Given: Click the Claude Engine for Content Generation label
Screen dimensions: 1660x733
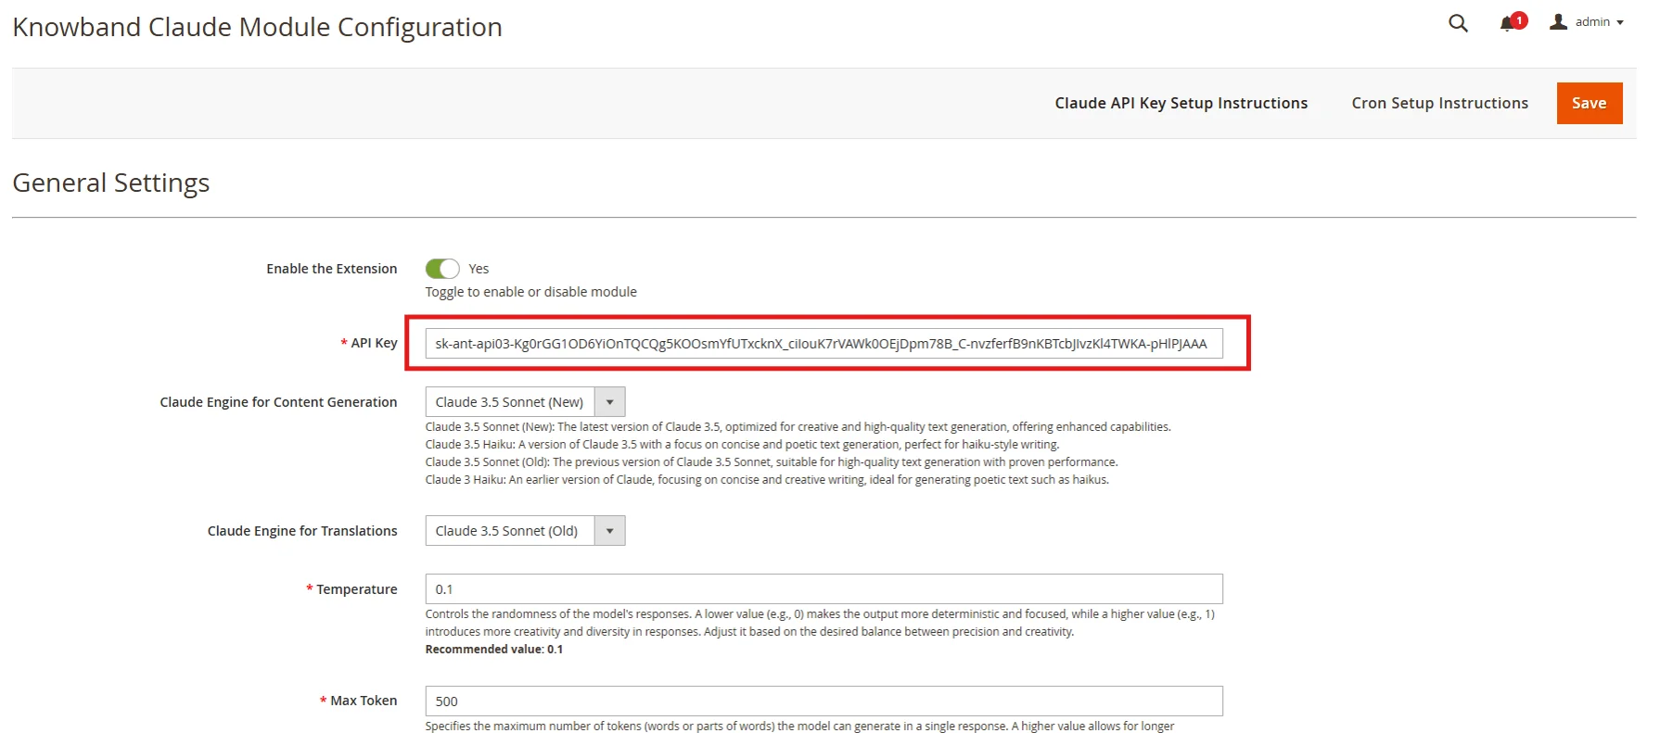Looking at the screenshot, I should point(278,402).
